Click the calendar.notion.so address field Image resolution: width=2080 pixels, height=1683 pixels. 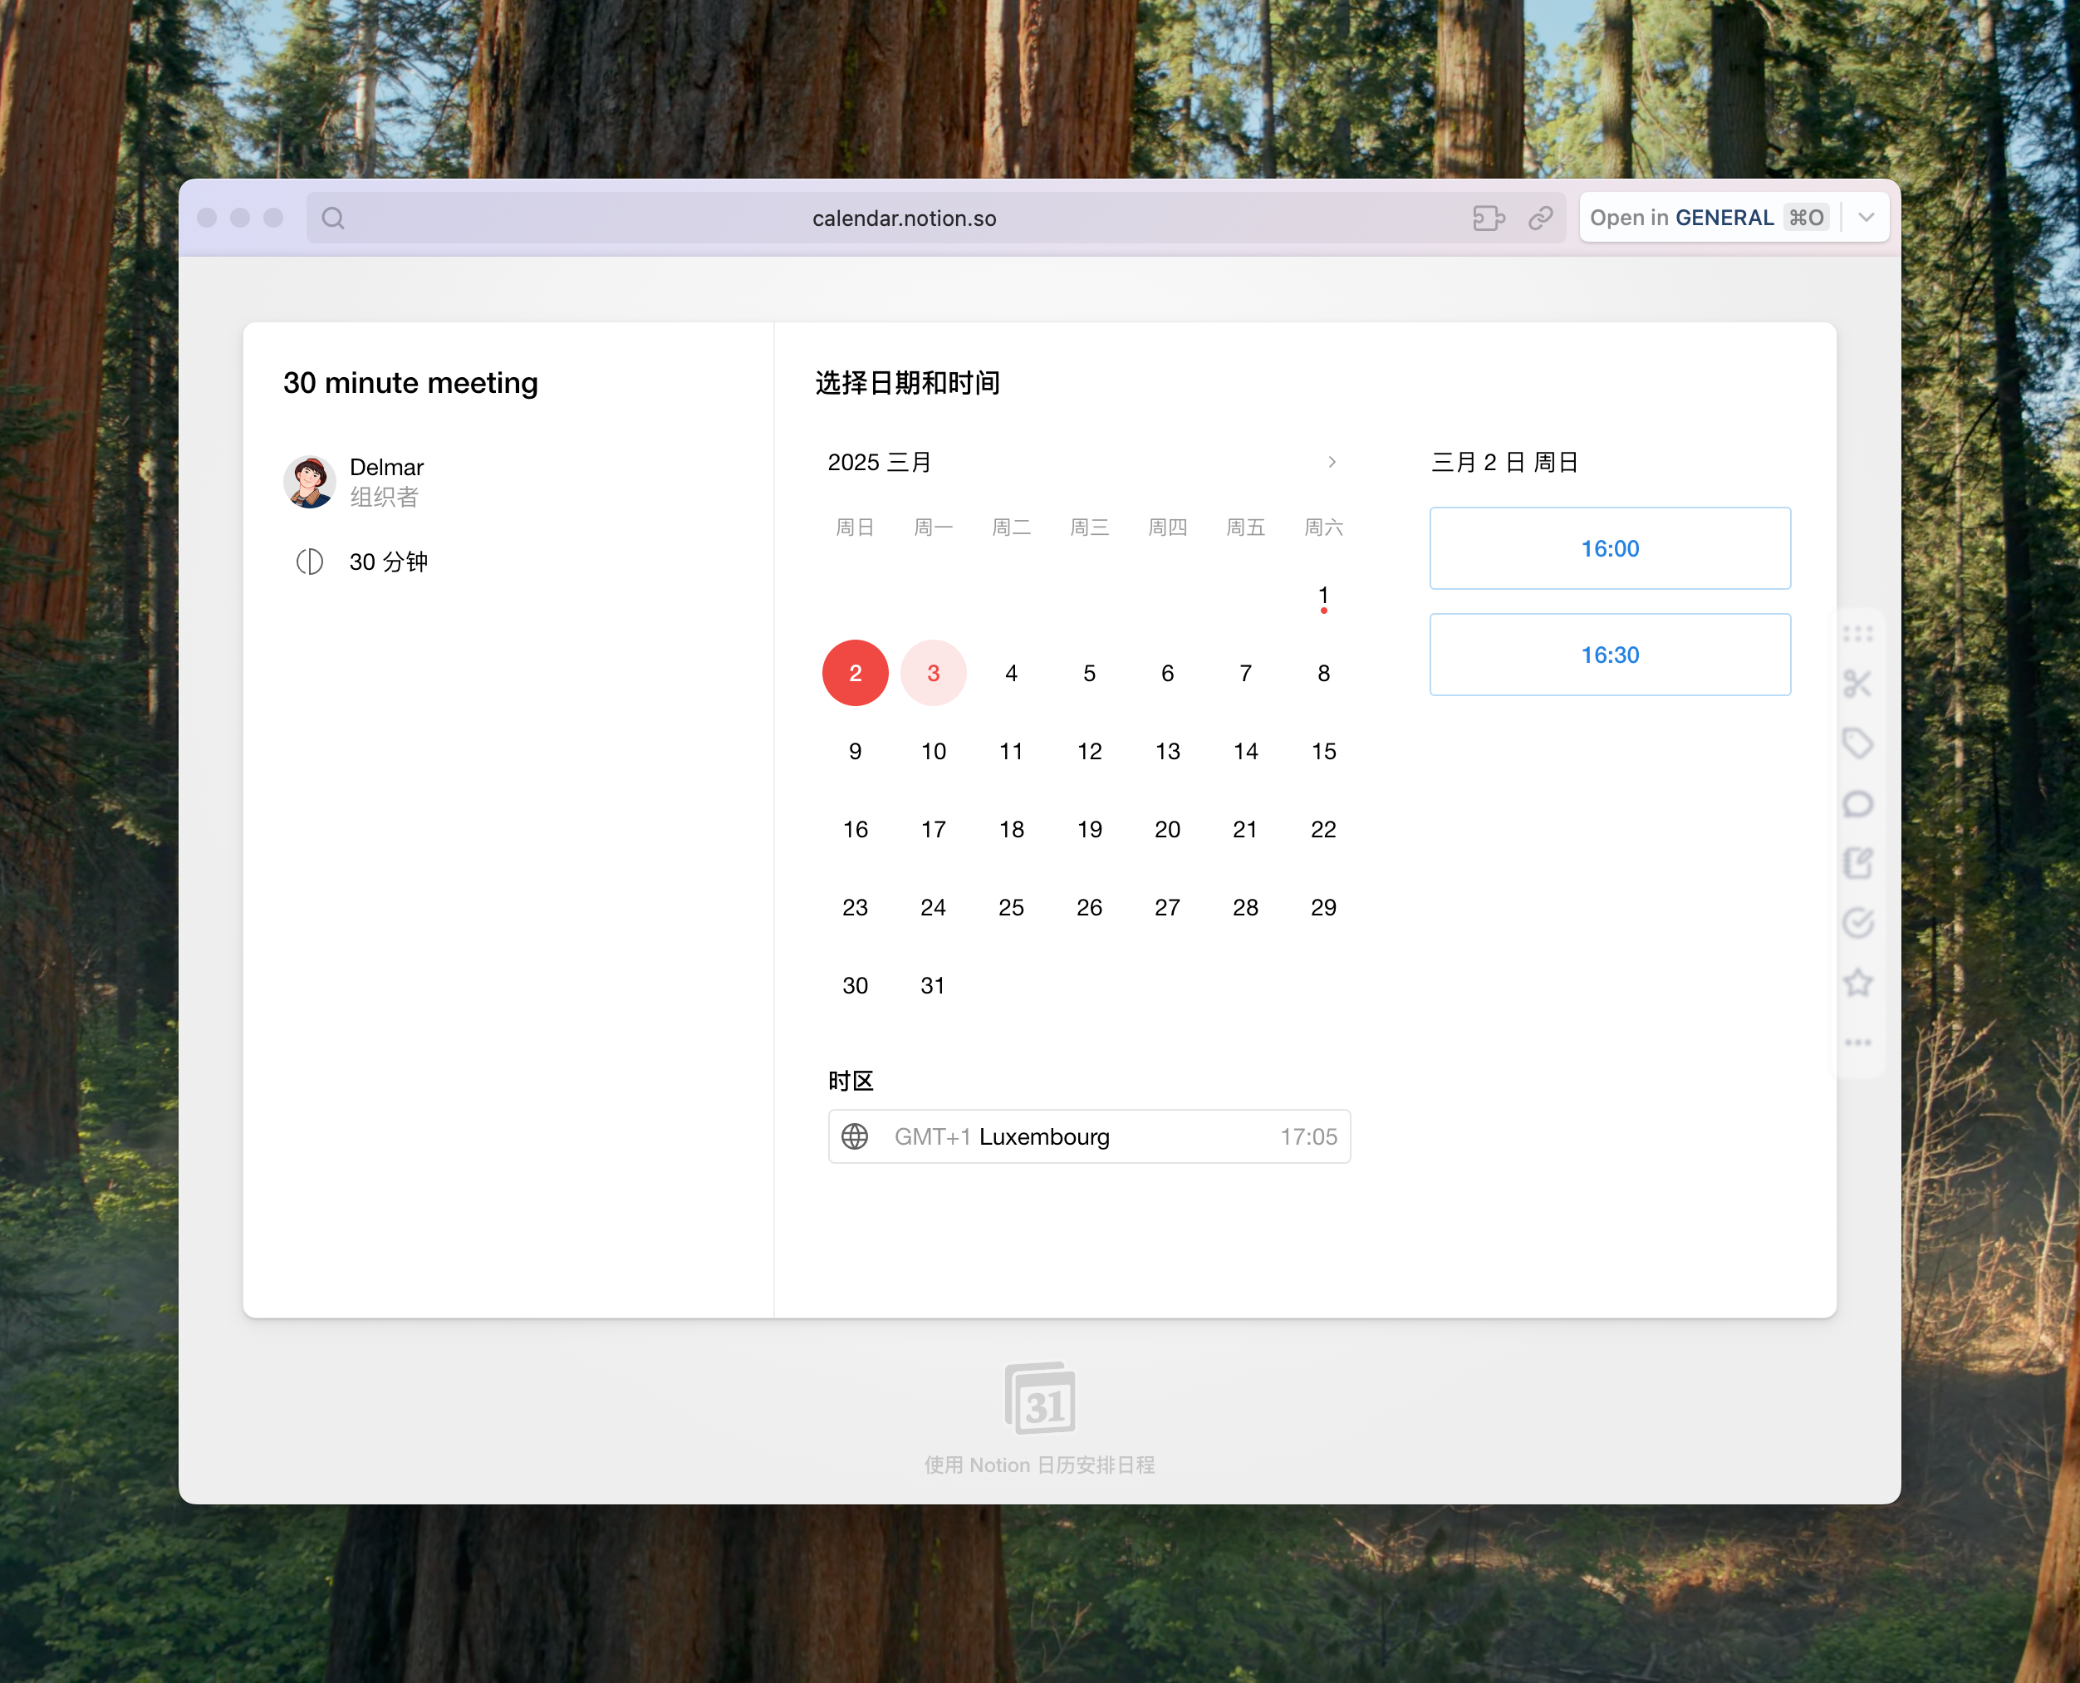pos(903,218)
